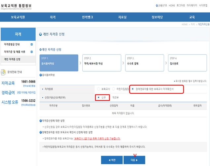Open 사이트맵 link

pos(203,5)
